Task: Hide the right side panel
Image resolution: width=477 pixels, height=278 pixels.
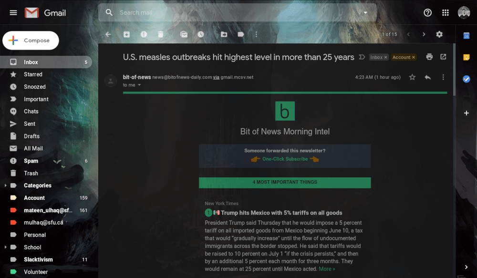Action: pyautogui.click(x=466, y=267)
